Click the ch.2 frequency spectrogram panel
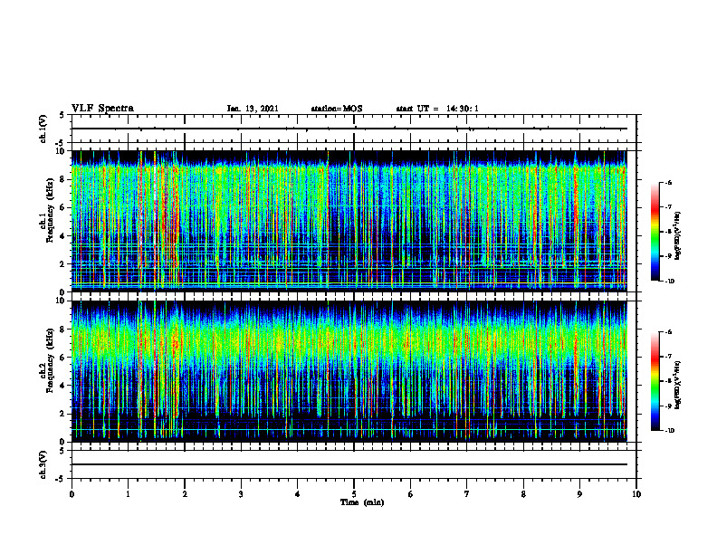The image size is (717, 554). (354, 371)
